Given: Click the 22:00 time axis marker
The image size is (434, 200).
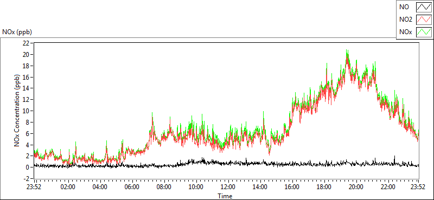Looking at the screenshot, I should coord(388,186).
